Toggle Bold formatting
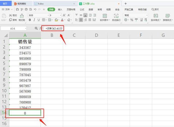 30,20
